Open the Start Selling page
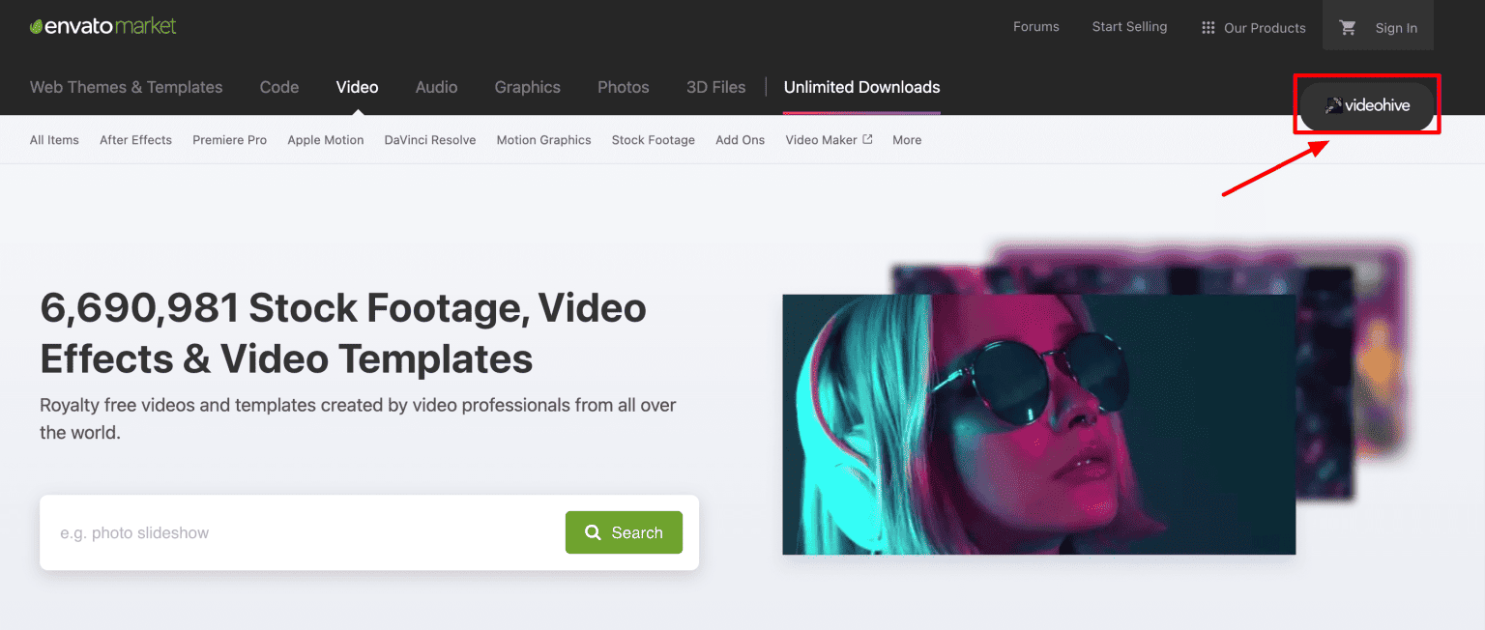1485x630 pixels. click(1129, 27)
